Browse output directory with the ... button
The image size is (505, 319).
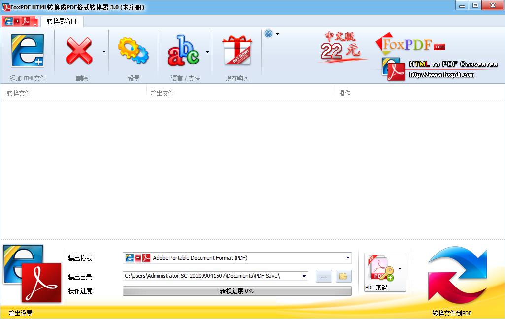coord(324,276)
